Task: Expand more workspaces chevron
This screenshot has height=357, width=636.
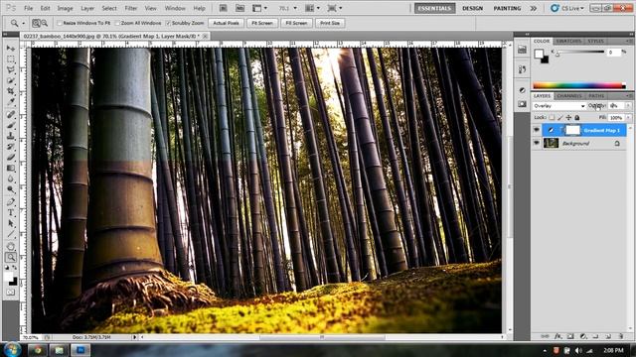Action: pyautogui.click(x=534, y=8)
